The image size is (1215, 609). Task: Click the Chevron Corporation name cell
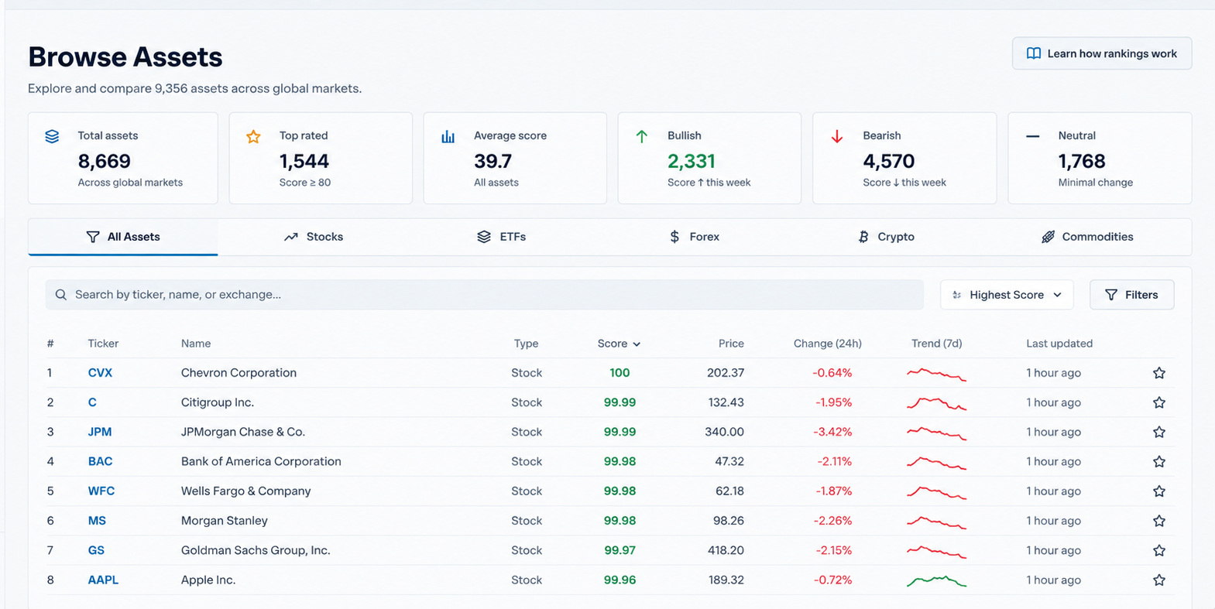(x=239, y=373)
